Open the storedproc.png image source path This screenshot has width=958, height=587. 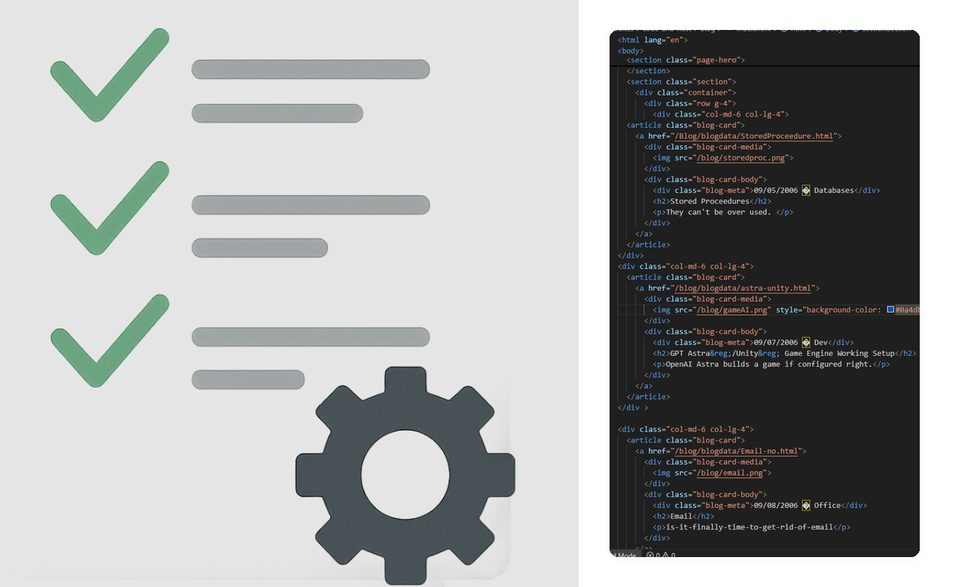coord(740,158)
